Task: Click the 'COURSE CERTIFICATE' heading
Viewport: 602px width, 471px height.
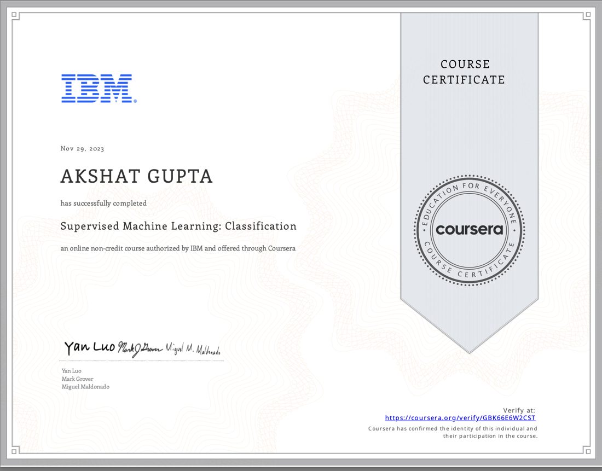Action: pos(464,72)
